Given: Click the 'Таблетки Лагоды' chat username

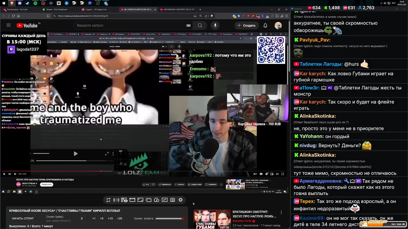Looking at the screenshot, I should pyautogui.click(x=321, y=64).
